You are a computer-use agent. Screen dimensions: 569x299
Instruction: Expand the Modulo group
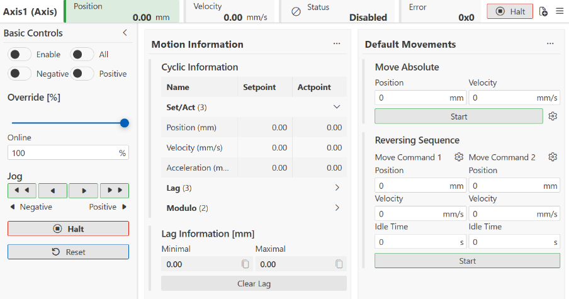[337, 208]
